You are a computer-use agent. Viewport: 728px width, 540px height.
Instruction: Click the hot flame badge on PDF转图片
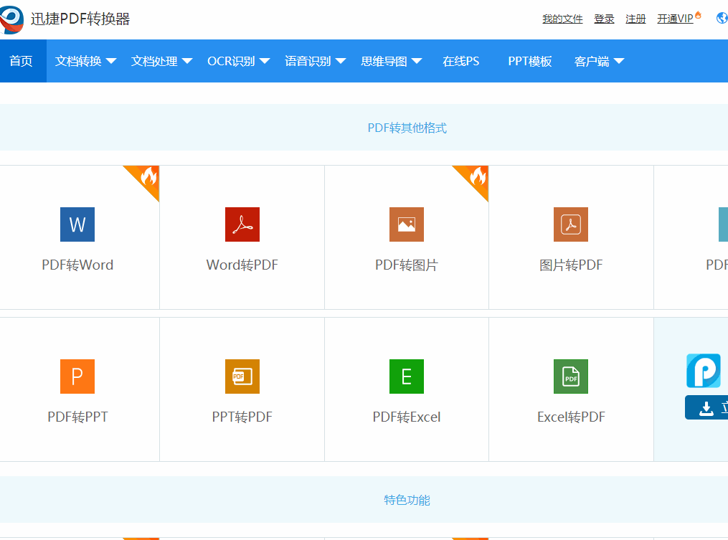click(x=476, y=179)
